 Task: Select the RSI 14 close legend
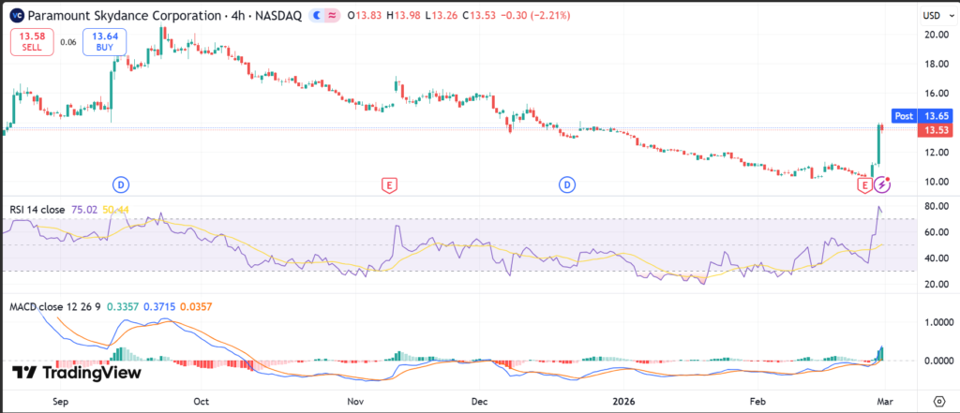pyautogui.click(x=37, y=209)
